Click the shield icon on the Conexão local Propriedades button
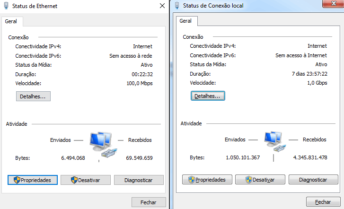 point(192,180)
